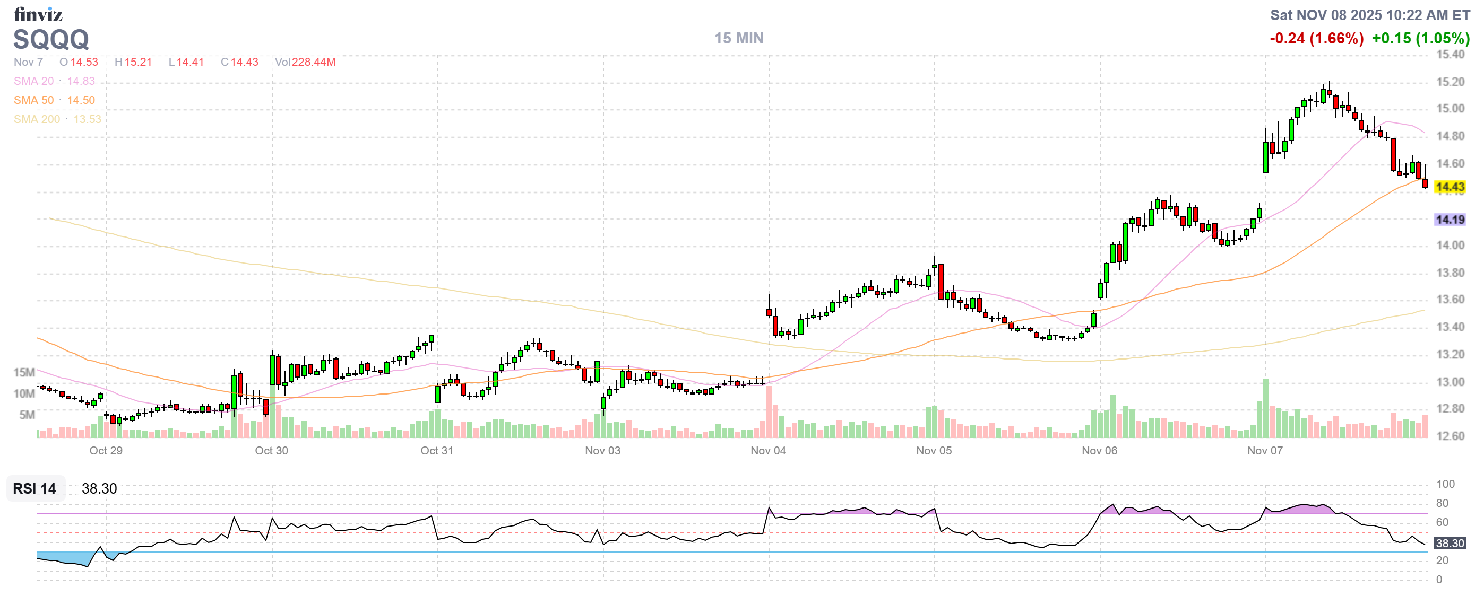The image size is (1484, 596).
Task: Click the Vol 228.44M readout
Action: [x=305, y=62]
